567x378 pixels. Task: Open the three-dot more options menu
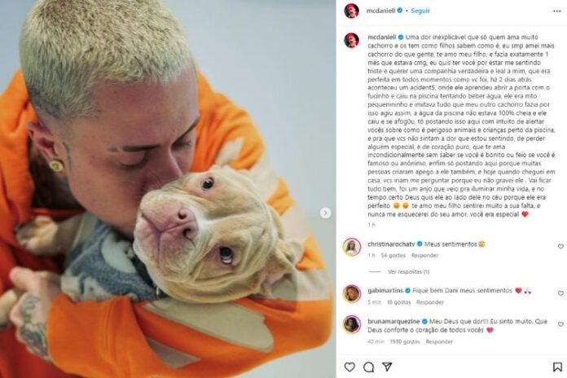(x=557, y=11)
